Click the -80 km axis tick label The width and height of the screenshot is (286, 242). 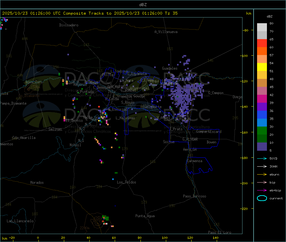[245, 30]
